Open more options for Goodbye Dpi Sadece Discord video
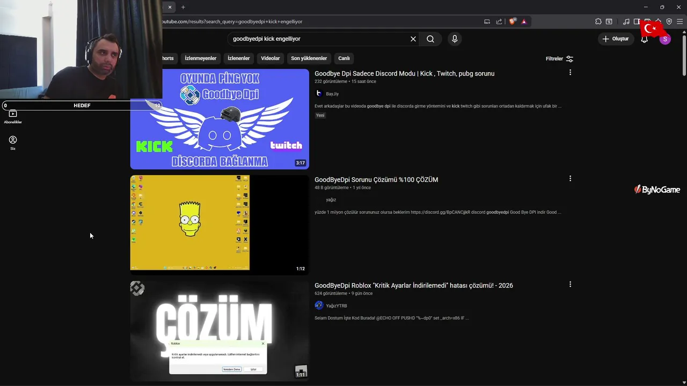 (x=570, y=72)
